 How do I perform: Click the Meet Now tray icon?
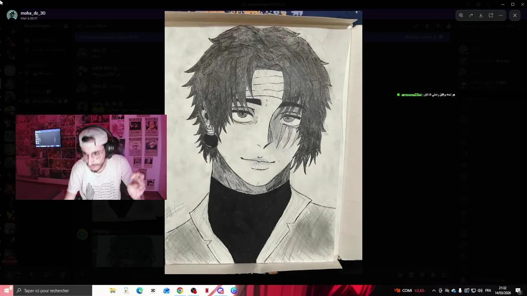(x=441, y=291)
